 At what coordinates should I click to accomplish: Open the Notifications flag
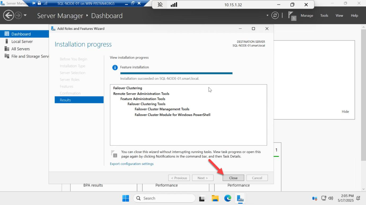[x=292, y=16]
